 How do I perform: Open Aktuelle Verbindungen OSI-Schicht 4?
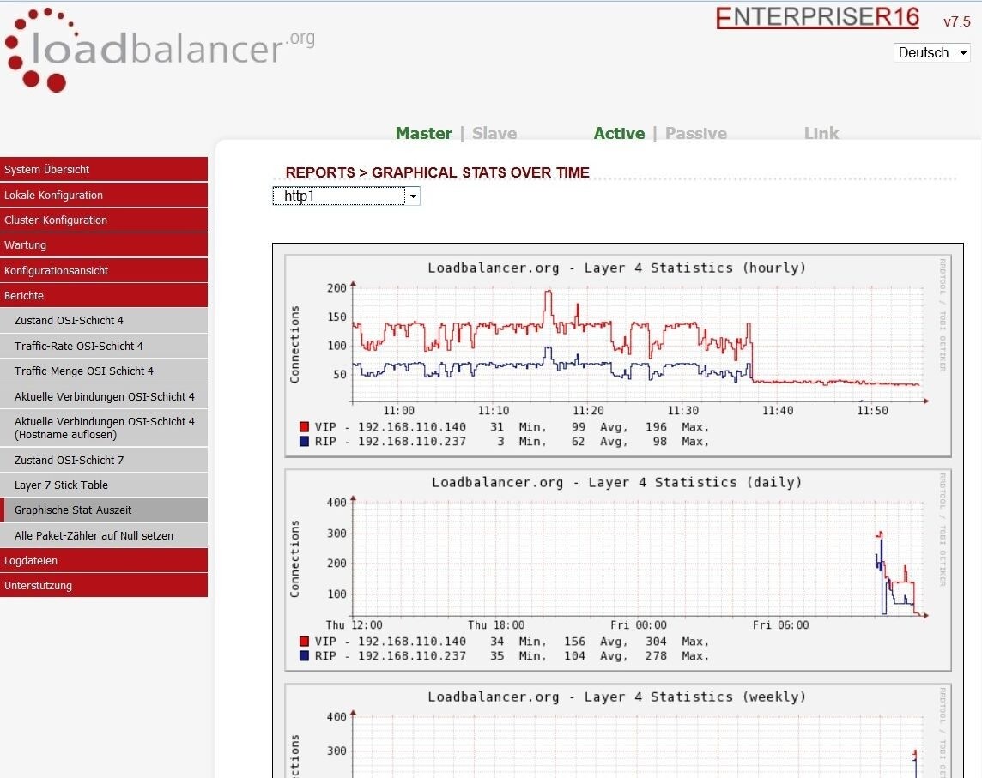pos(104,397)
